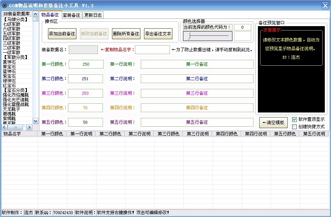Select 【宝石分类】 in the equipment list
331x217 pixels.
(16, 90)
